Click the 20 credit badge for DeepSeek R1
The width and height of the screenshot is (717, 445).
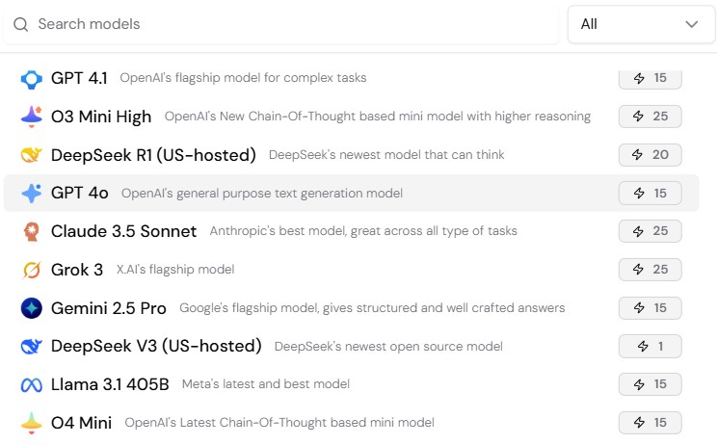click(x=651, y=155)
